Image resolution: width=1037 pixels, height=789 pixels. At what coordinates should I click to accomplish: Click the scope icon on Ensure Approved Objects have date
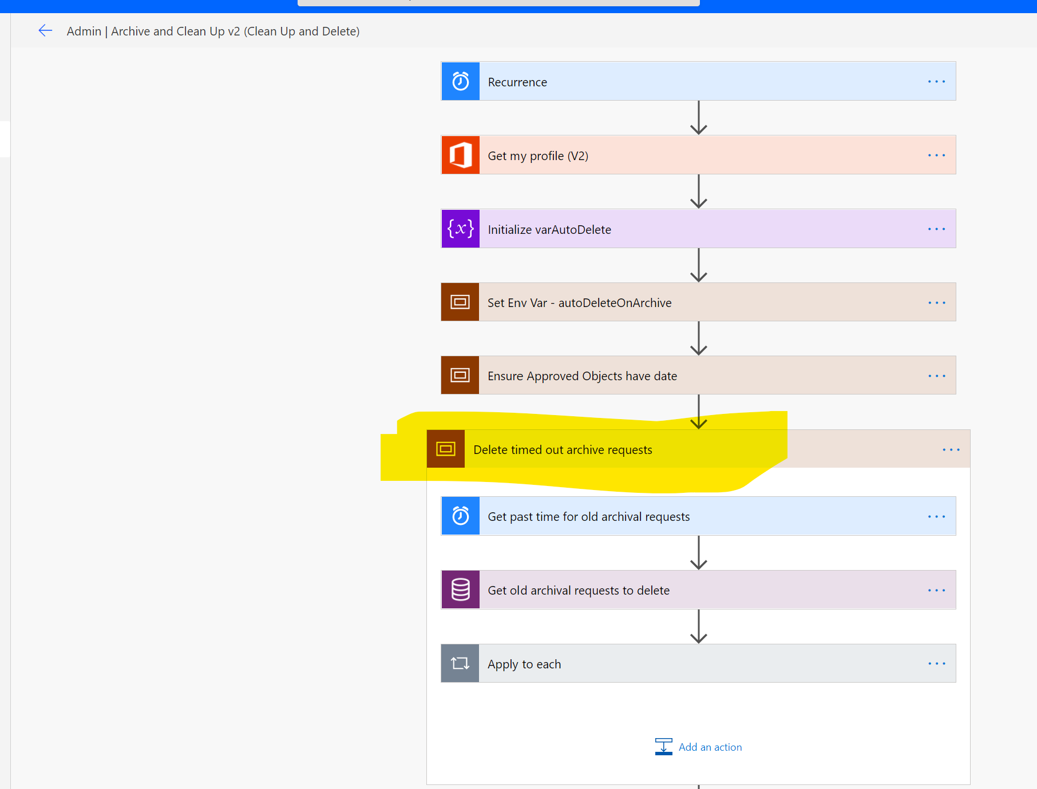coord(460,375)
